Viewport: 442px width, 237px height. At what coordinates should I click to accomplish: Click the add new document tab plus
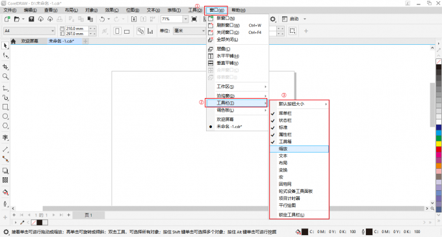click(x=85, y=41)
